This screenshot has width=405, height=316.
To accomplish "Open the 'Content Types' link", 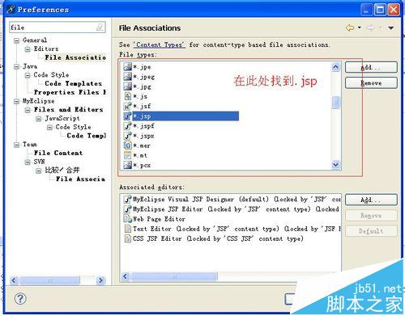I will 160,44.
